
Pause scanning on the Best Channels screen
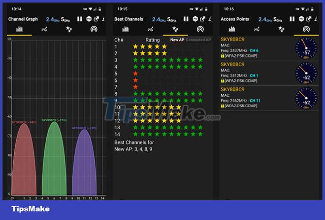click(186, 19)
